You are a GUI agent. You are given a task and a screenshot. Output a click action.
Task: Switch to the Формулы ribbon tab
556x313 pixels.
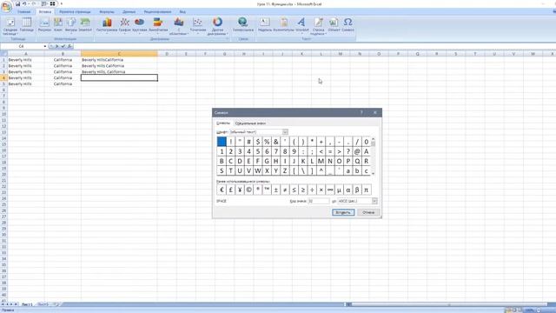(x=107, y=11)
